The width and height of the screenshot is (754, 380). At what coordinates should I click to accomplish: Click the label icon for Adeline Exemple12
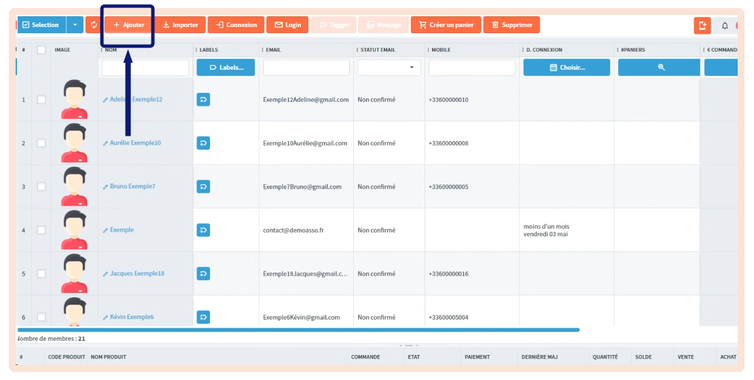point(204,100)
